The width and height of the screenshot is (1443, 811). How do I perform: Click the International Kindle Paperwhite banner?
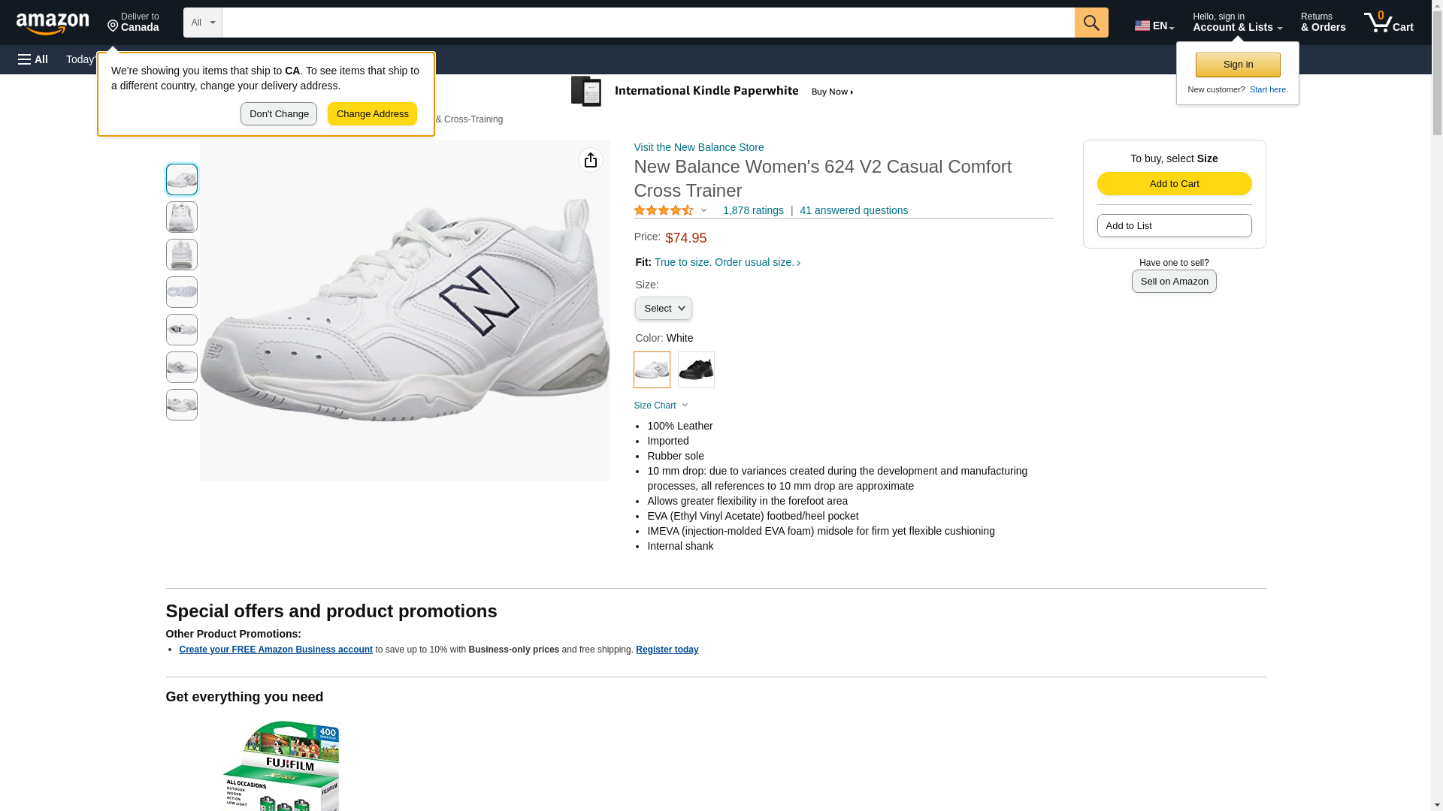point(712,92)
